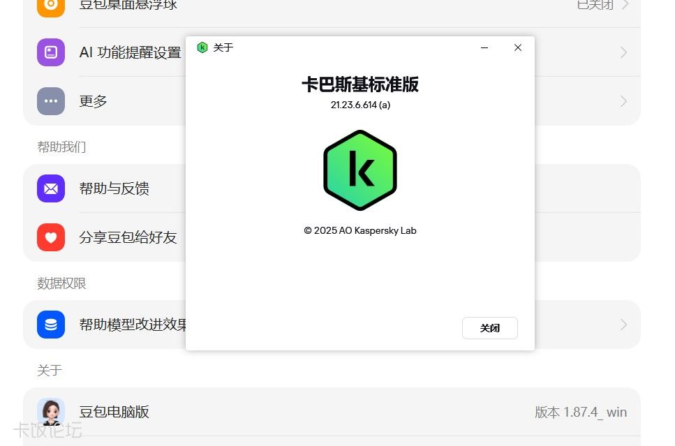Select the 分享豆包给好友 entry
Screen dimensions: 675x446
tap(128, 237)
